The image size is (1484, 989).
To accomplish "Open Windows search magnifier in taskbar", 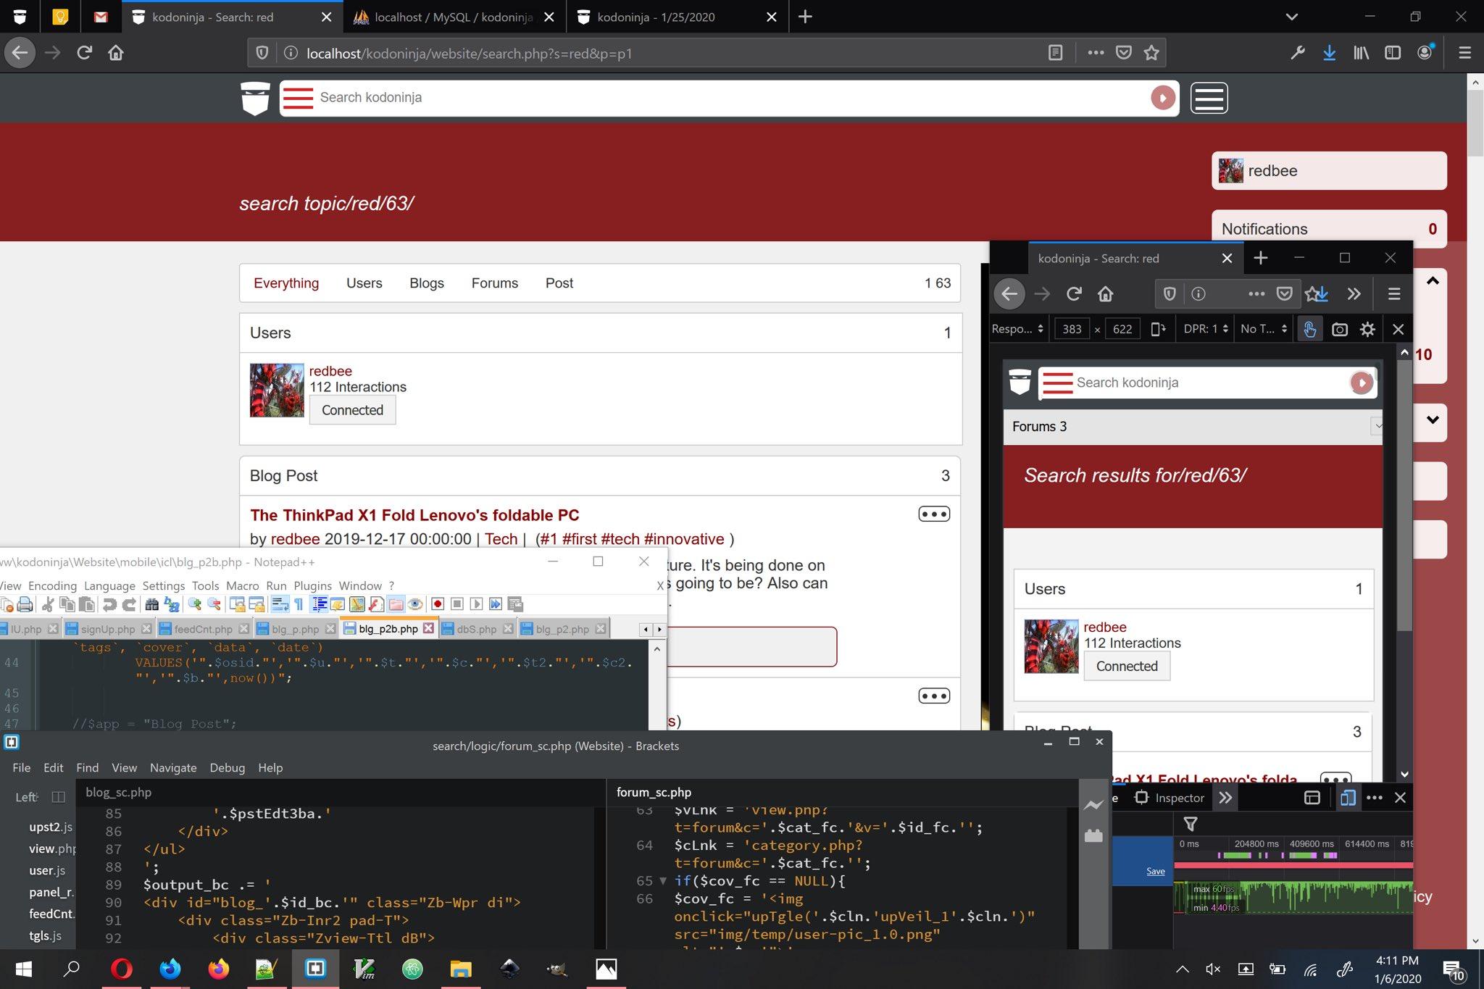I will tap(71, 969).
